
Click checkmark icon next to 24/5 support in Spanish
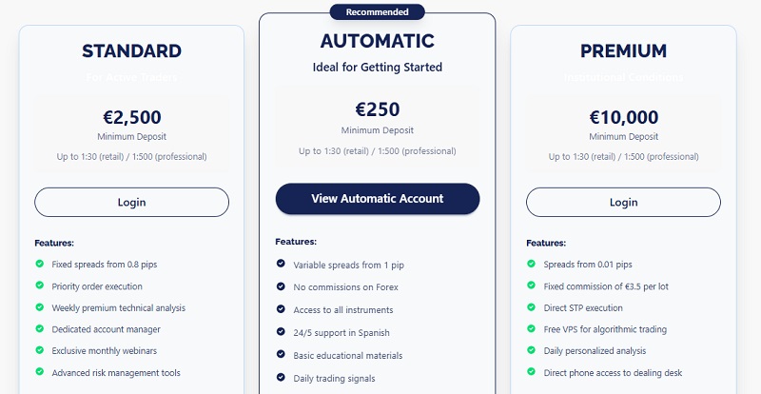tap(281, 332)
